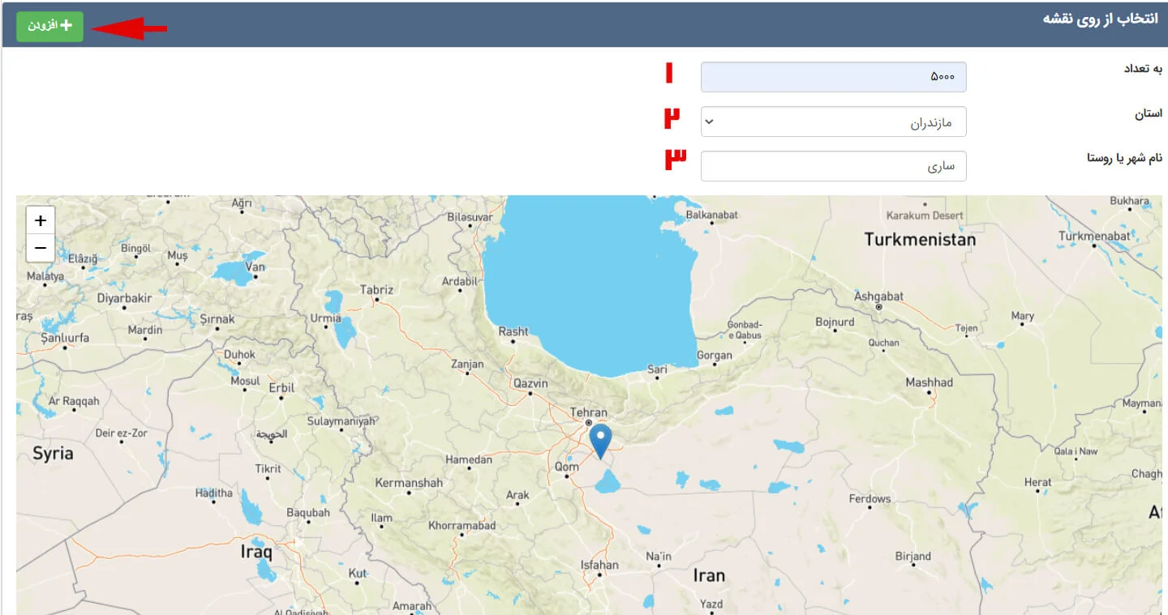The width and height of the screenshot is (1168, 615).
Task: Click the city or village name field
Action: (833, 167)
